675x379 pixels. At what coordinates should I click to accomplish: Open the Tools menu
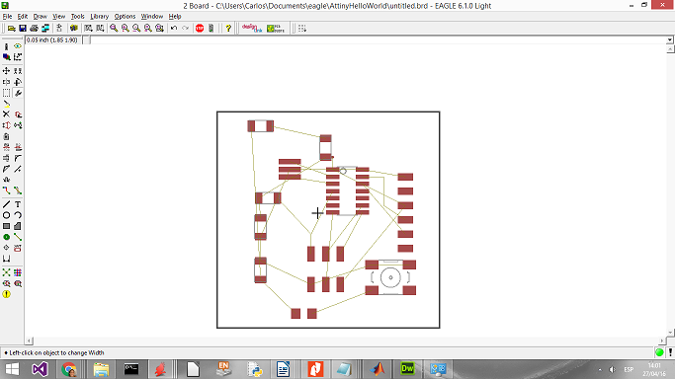[77, 17]
